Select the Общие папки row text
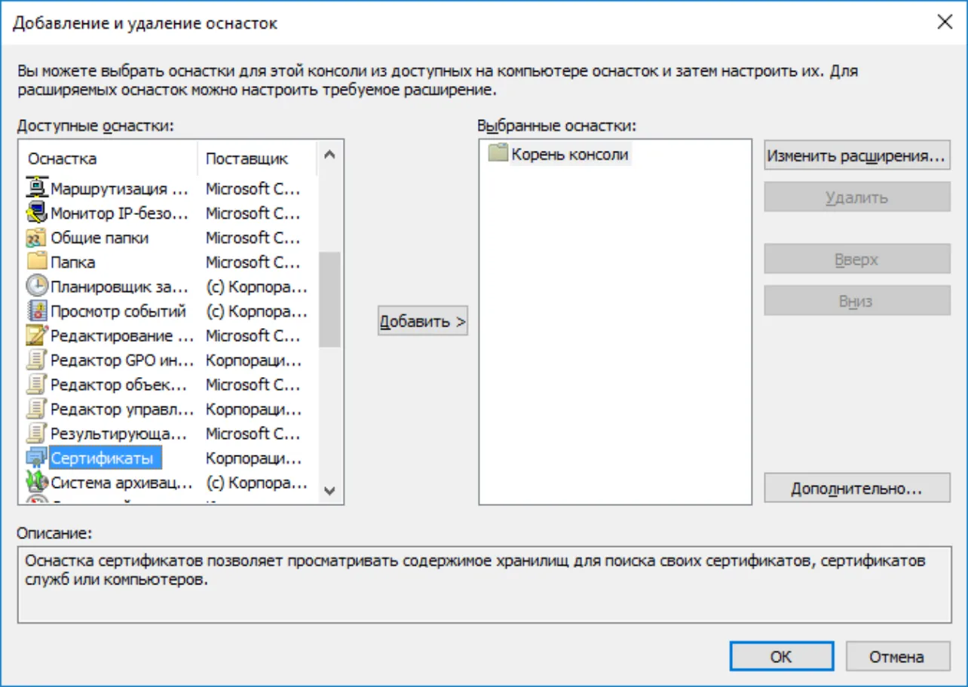 pos(100,238)
